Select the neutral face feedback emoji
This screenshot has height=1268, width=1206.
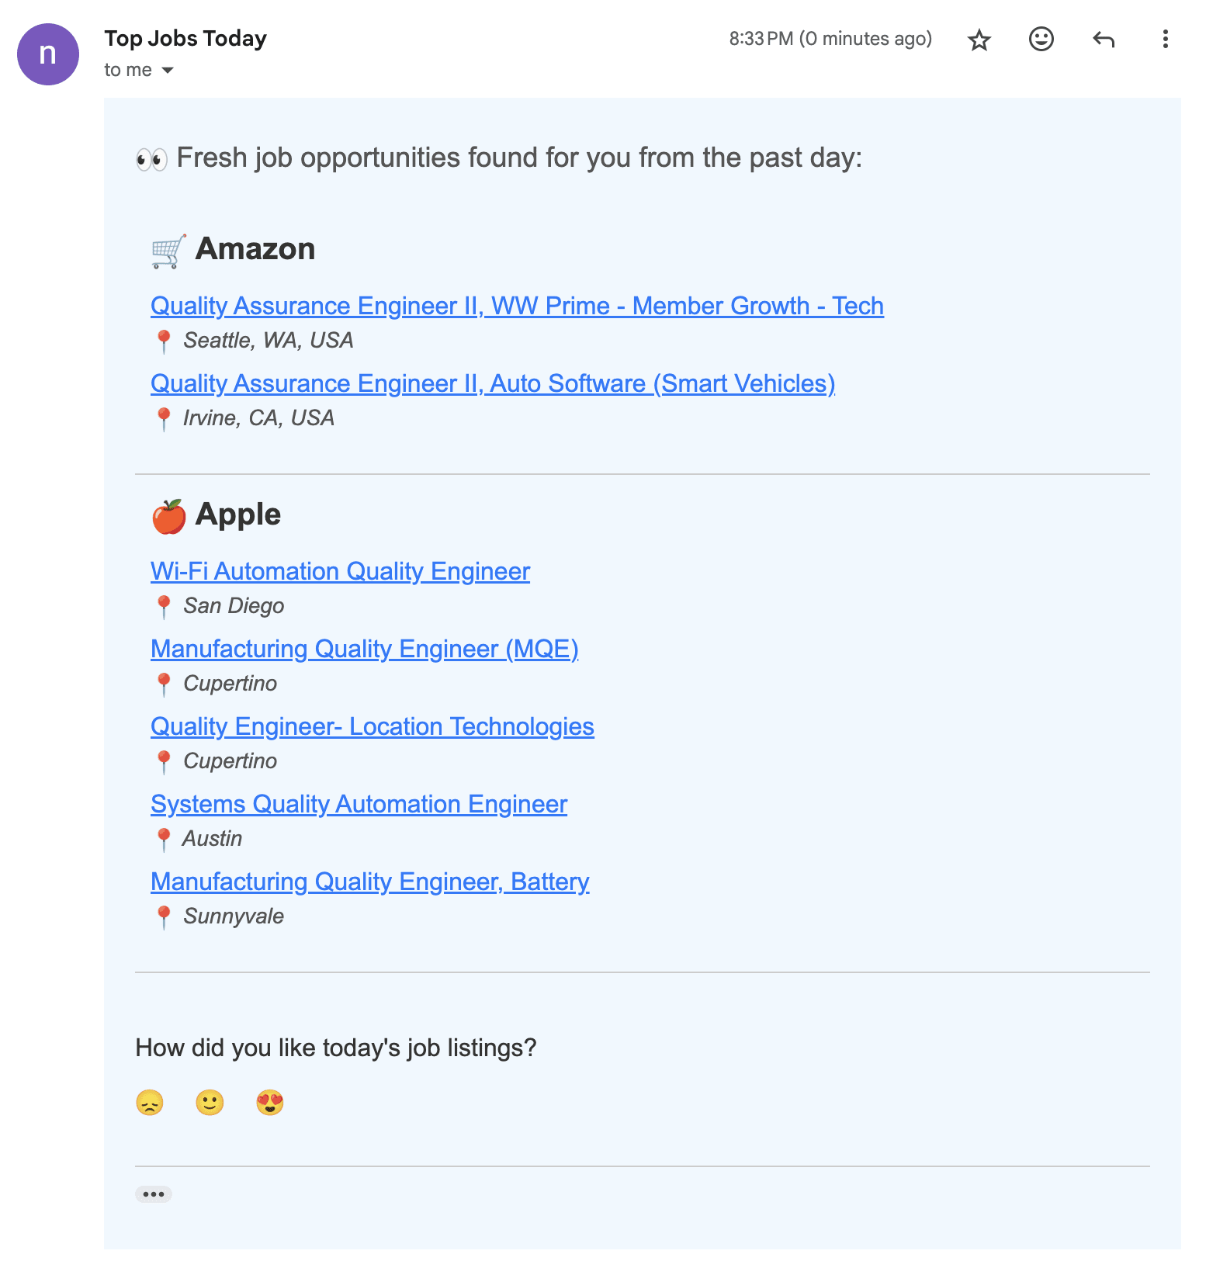[x=209, y=1102]
